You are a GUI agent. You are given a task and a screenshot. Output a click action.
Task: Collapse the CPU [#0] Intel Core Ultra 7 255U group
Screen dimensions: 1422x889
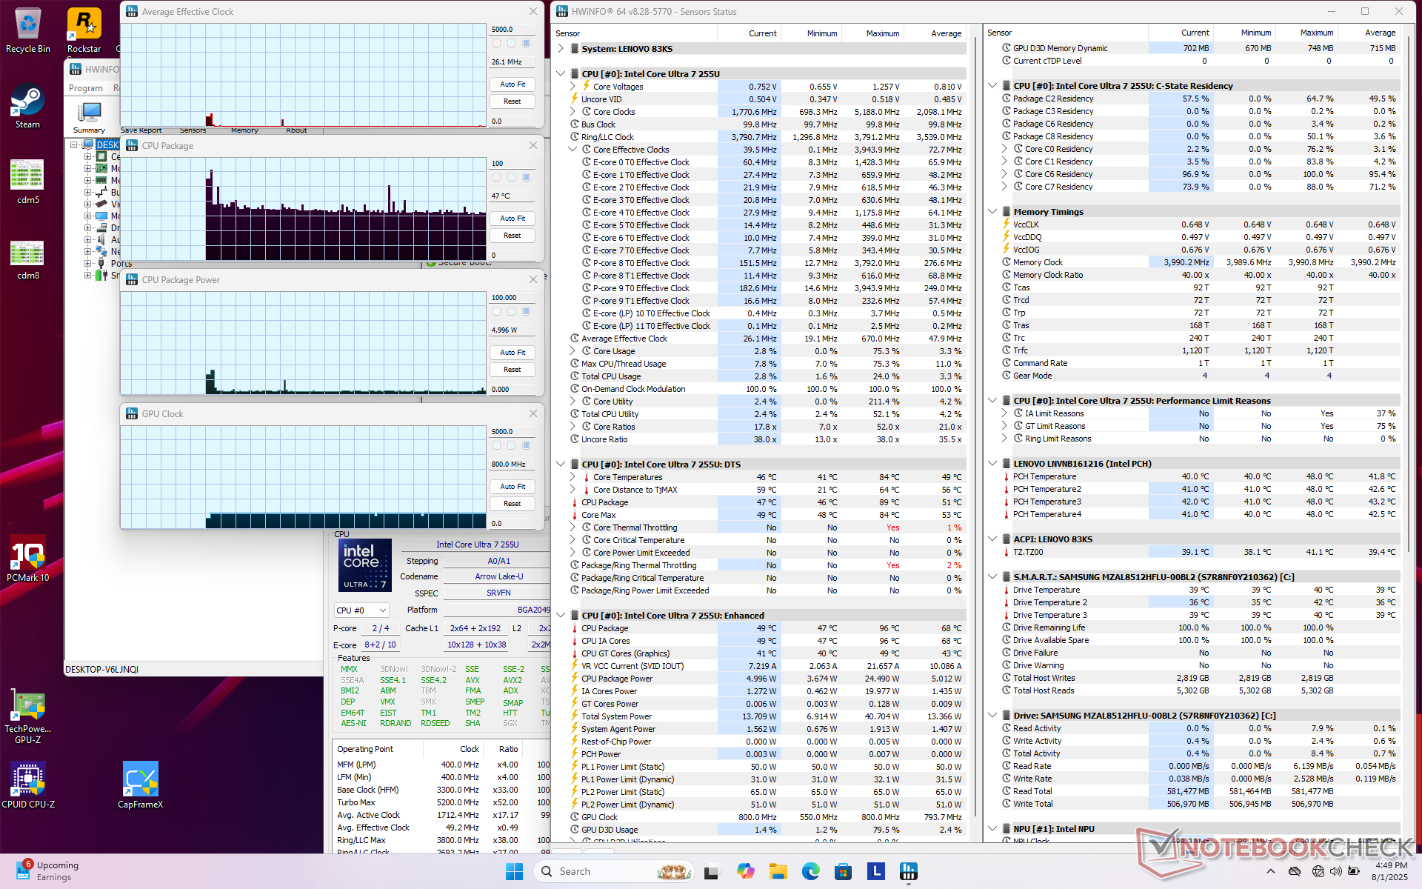click(x=561, y=74)
